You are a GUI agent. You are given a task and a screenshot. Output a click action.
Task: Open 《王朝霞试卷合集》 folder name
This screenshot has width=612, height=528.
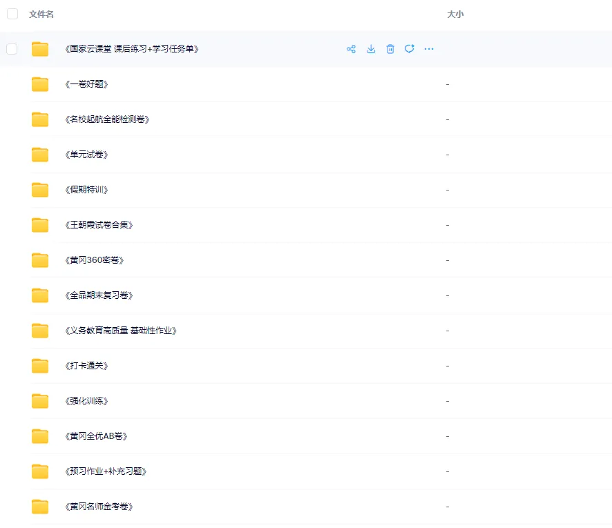99,225
